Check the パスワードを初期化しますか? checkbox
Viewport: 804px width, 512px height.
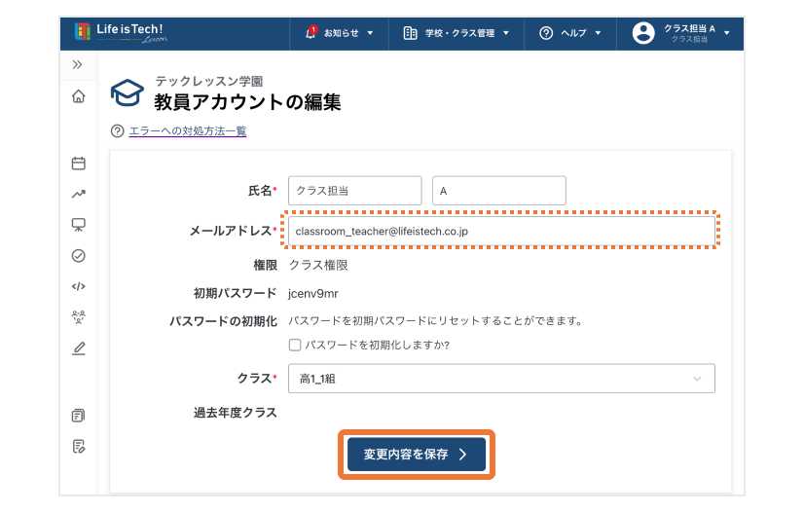click(295, 345)
